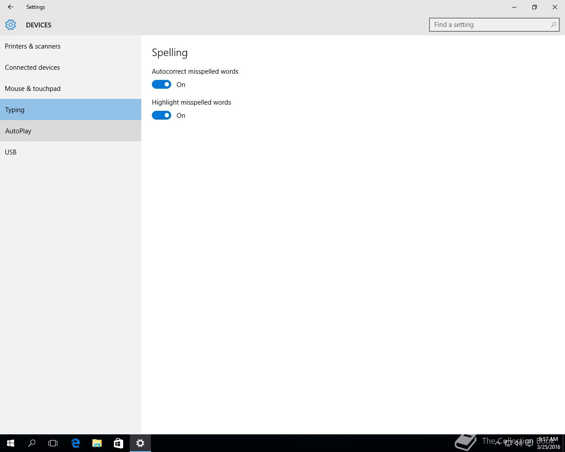Open File Explorer from the taskbar

coord(97,443)
